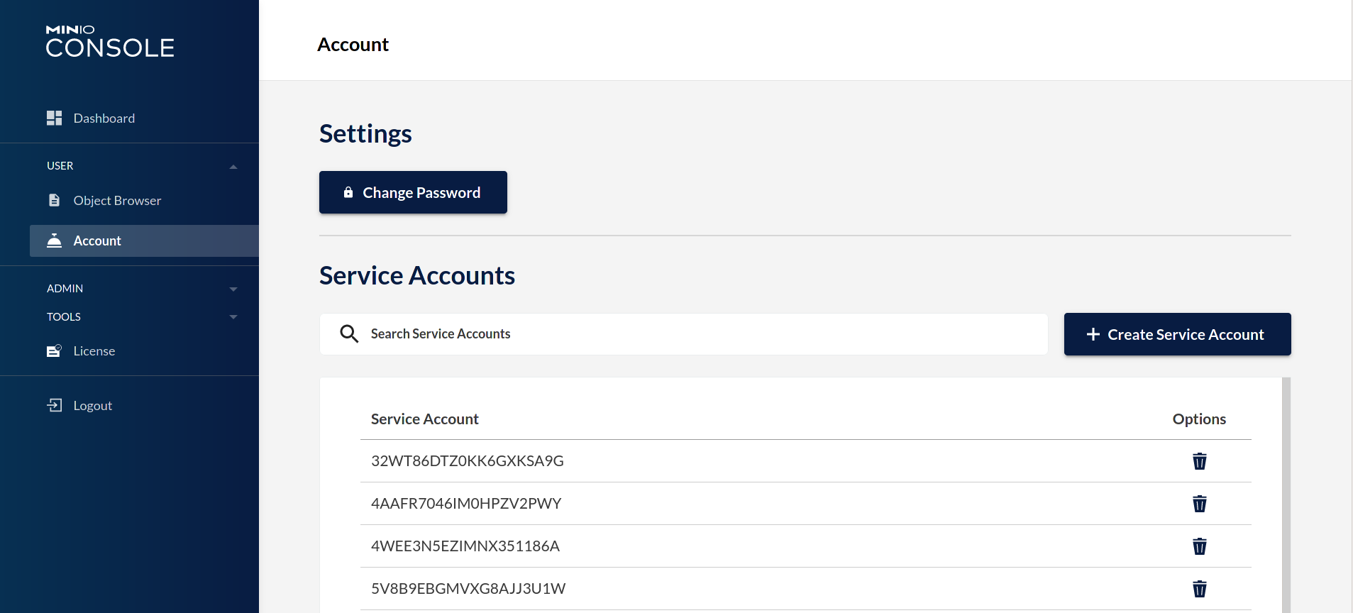
Task: Focus the Search Service Accounts field
Action: coord(702,334)
